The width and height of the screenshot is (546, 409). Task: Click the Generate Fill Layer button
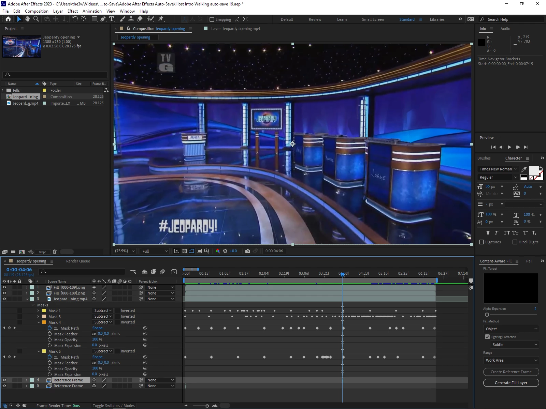(511, 383)
